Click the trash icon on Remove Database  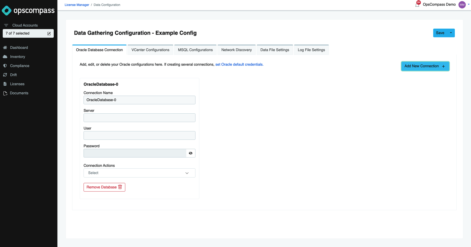coord(120,187)
